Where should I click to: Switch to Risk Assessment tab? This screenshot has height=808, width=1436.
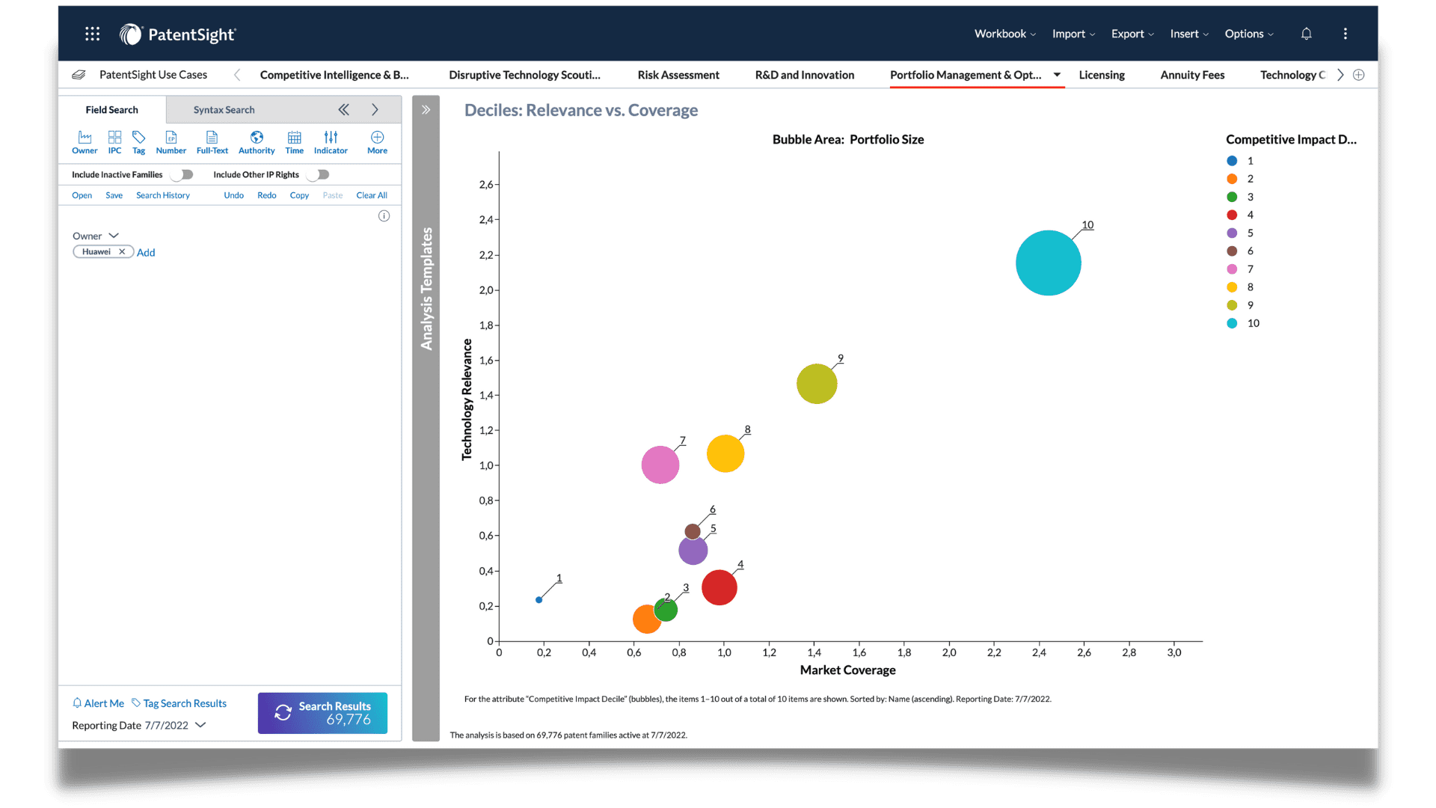coord(678,75)
